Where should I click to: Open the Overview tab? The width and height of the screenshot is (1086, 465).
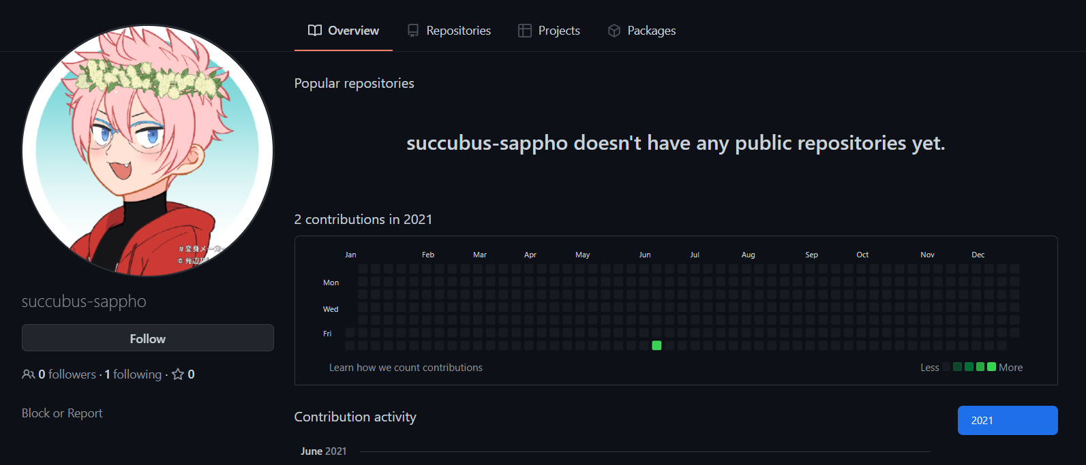click(344, 31)
